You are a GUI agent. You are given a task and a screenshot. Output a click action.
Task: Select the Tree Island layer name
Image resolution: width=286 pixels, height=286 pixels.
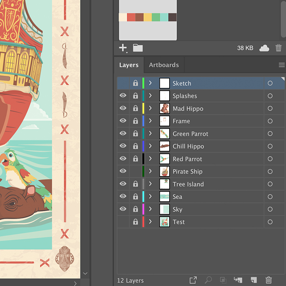[x=188, y=184]
